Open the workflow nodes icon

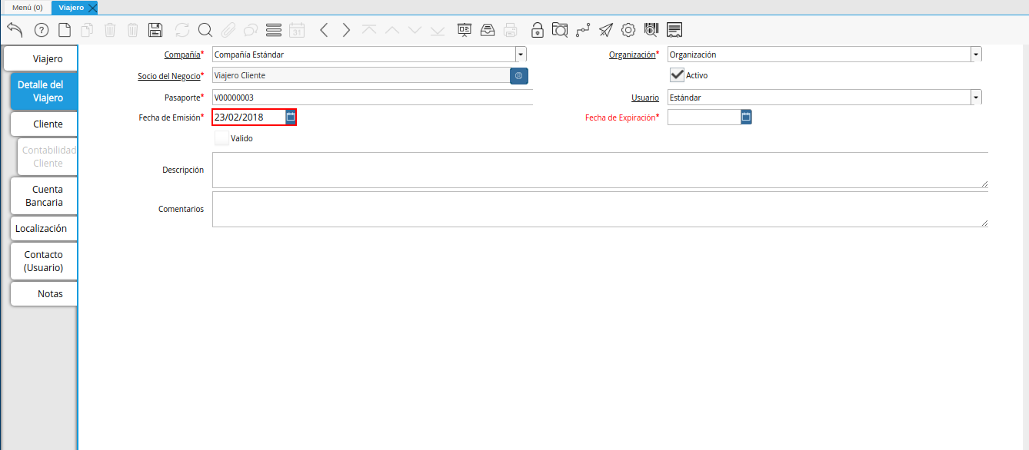(x=583, y=30)
